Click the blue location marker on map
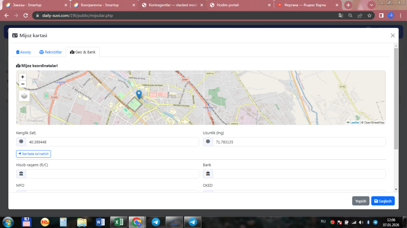This screenshot has height=228, width=407. tap(139, 94)
